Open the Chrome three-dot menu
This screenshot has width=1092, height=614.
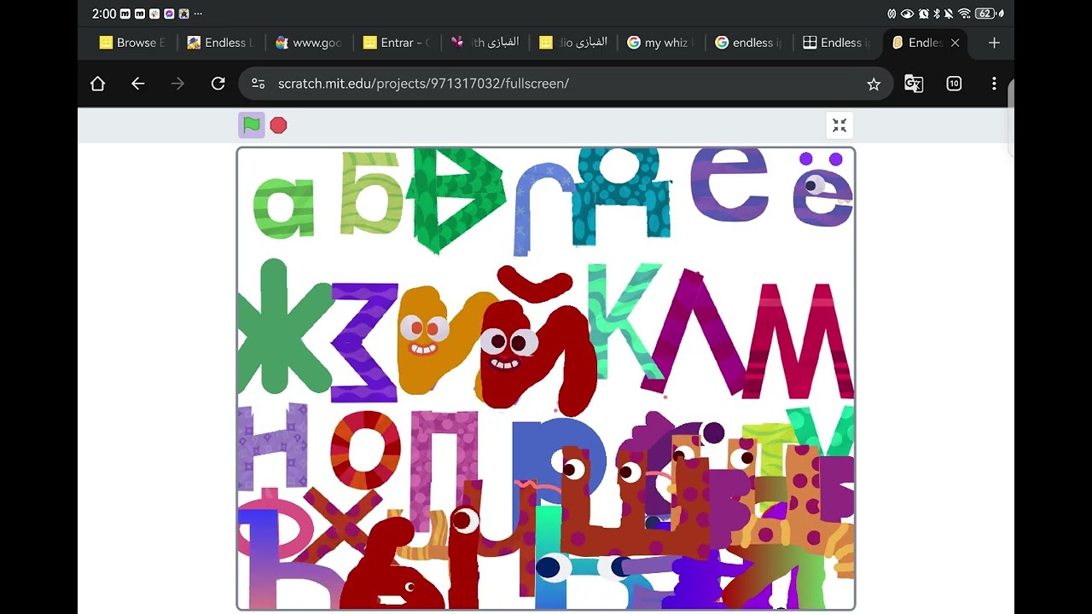[x=994, y=84]
